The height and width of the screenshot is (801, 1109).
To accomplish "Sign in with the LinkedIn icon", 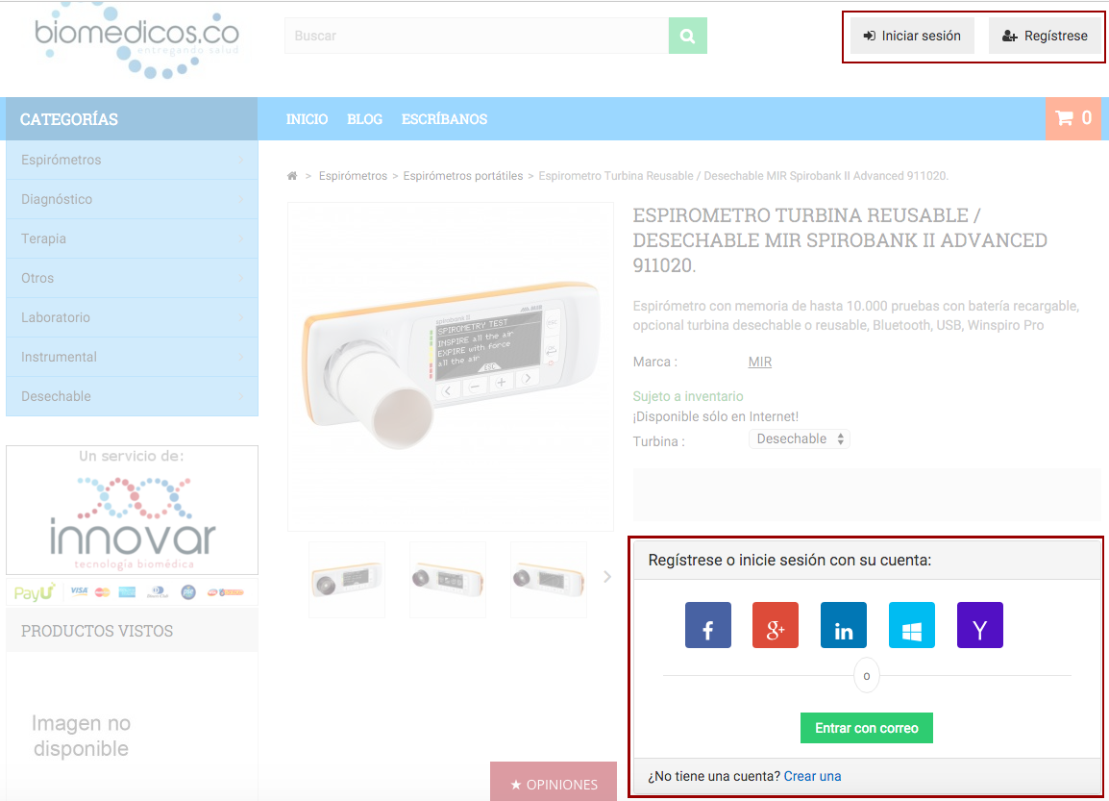I will (844, 625).
